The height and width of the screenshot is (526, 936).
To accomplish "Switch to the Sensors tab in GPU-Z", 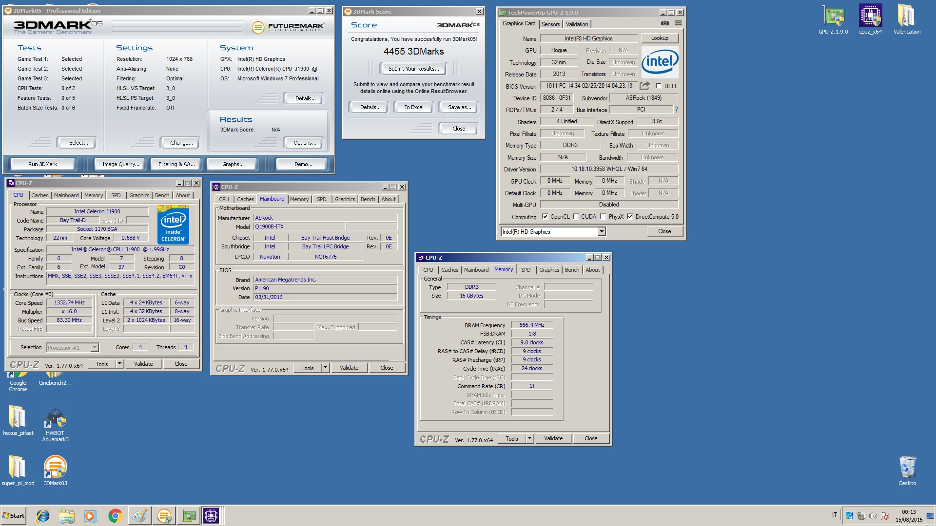I will [550, 24].
